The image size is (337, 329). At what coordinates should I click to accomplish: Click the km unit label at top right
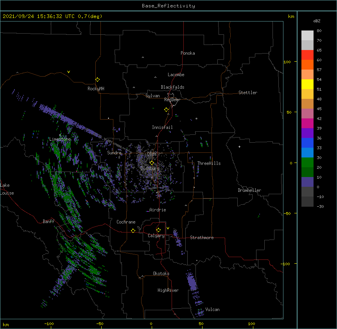coord(291,16)
